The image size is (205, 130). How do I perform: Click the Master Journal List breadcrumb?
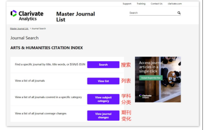[19, 28]
